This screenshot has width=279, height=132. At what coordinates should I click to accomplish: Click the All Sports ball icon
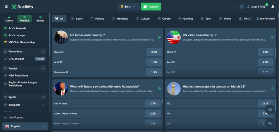[x=5, y=105]
